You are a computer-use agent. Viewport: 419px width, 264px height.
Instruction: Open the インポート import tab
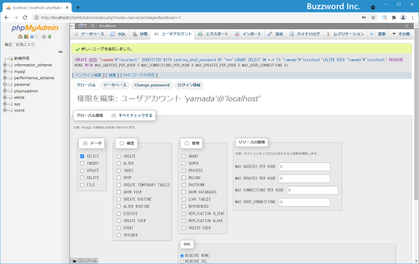click(248, 34)
